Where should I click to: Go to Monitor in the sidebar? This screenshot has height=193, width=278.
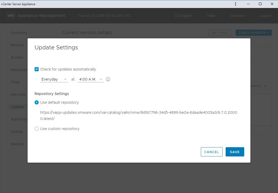18,45
